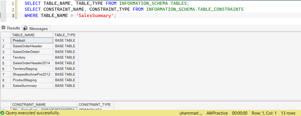Click BASE TABLE in the Product row
Screen dimensions: 301x116
coord(66,40)
